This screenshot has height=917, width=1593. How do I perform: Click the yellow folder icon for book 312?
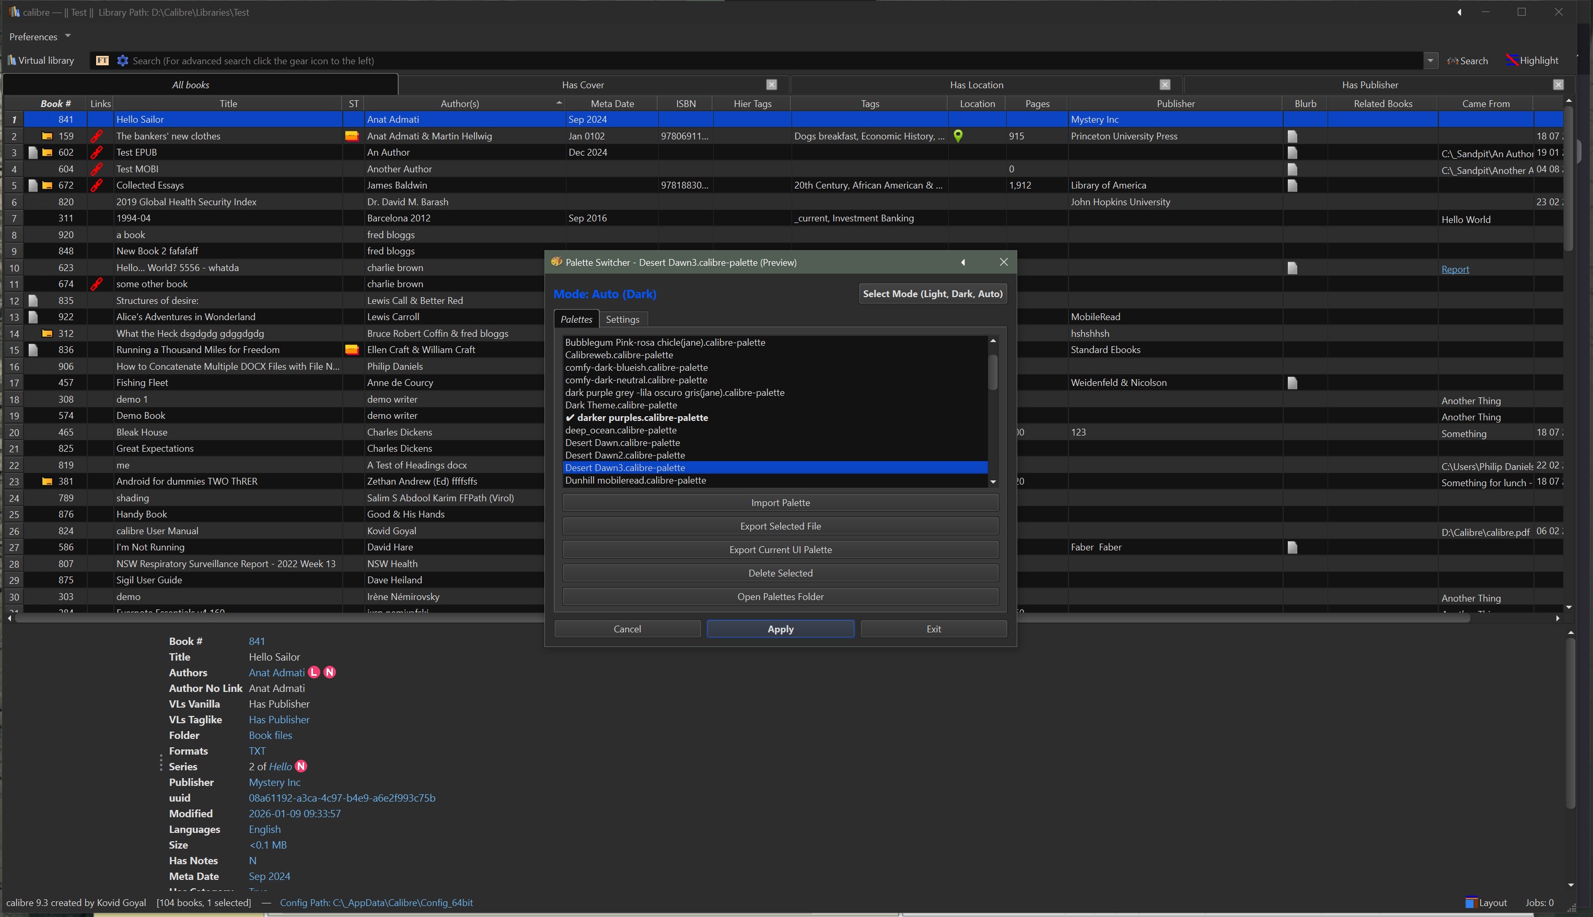46,333
